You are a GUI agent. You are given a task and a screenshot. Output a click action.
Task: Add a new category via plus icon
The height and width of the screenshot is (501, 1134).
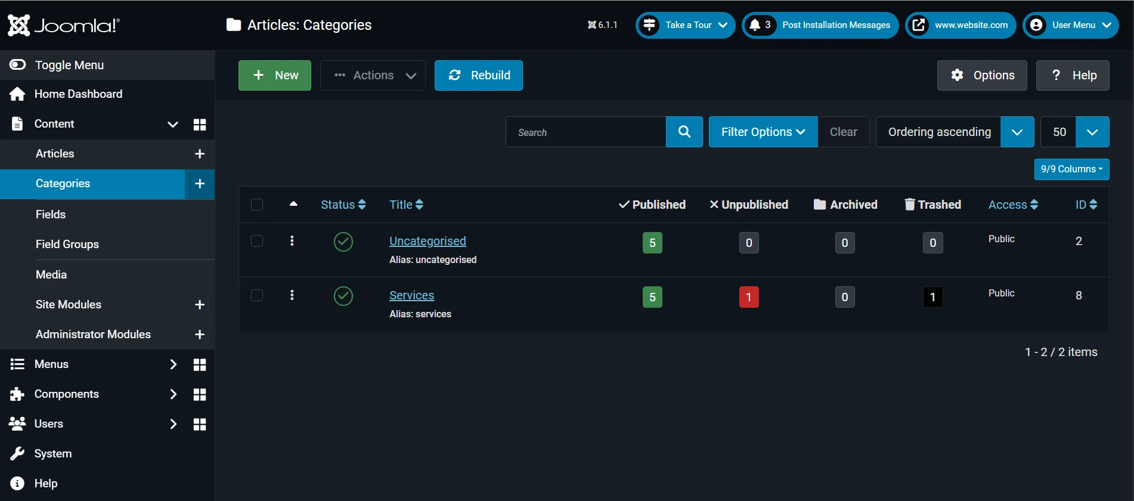pos(200,184)
